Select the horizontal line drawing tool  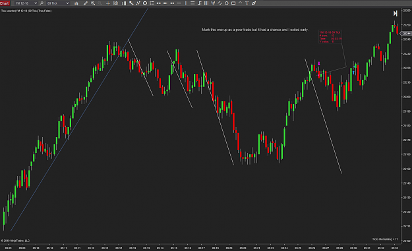click(x=179, y=3)
